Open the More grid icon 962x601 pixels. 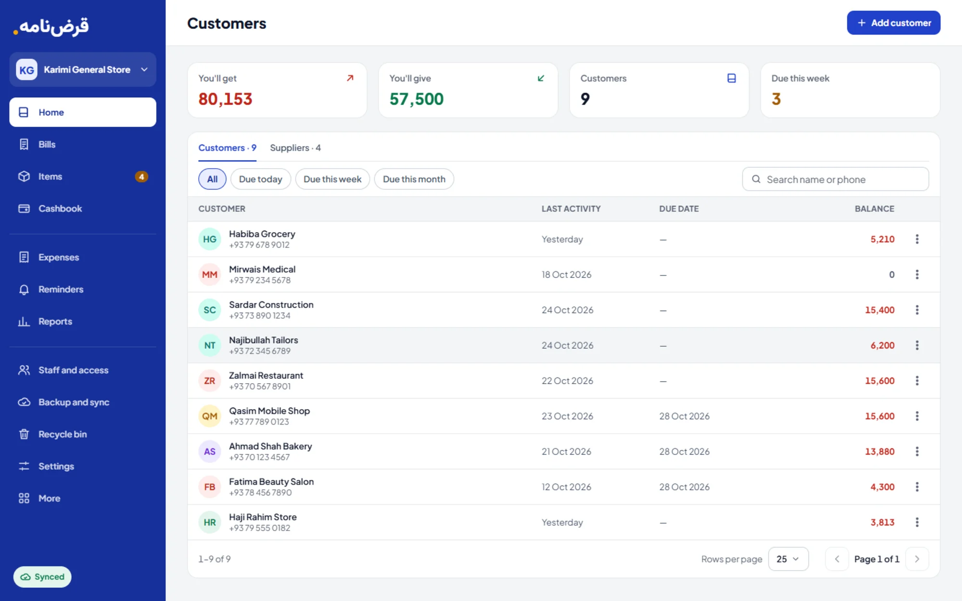coord(24,499)
